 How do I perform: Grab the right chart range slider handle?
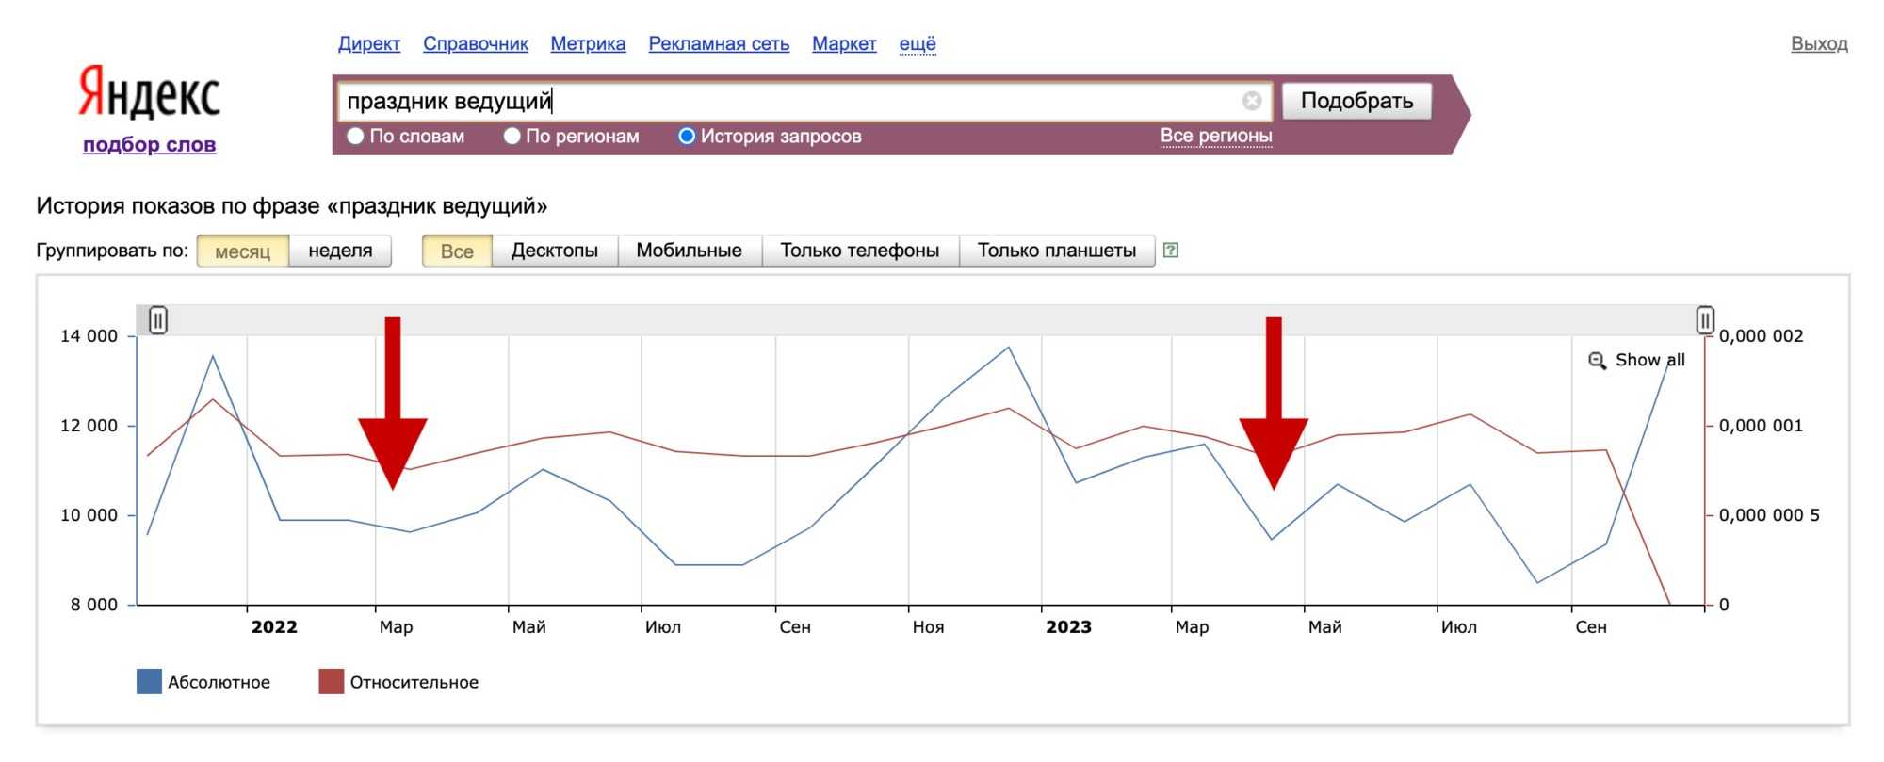1705,320
